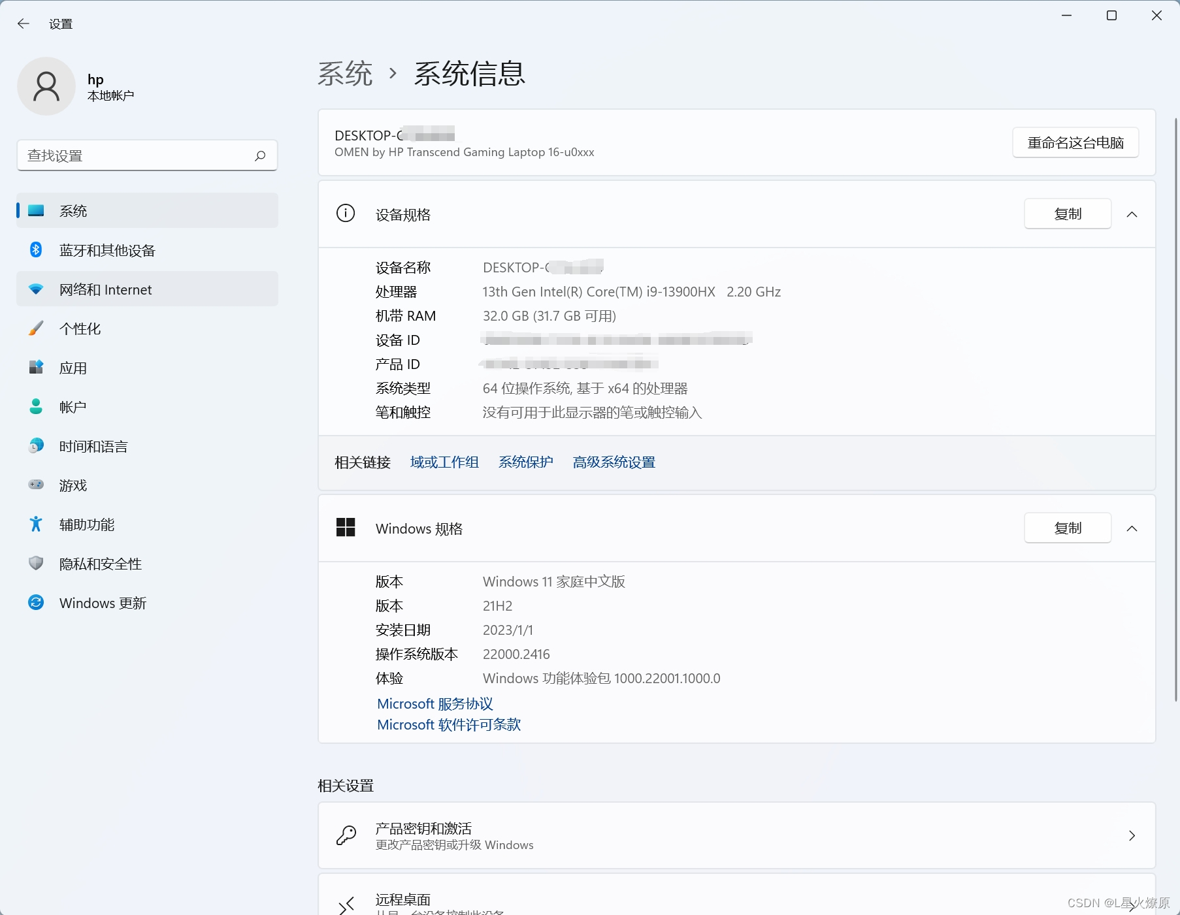Image resolution: width=1180 pixels, height=915 pixels.
Task: Open 系统 in the sidebar
Action: [x=148, y=211]
